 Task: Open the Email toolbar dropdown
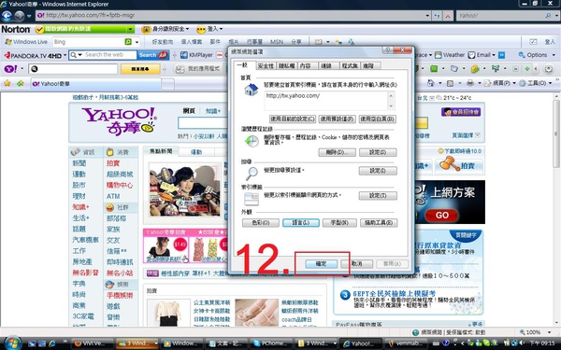(x=494, y=55)
